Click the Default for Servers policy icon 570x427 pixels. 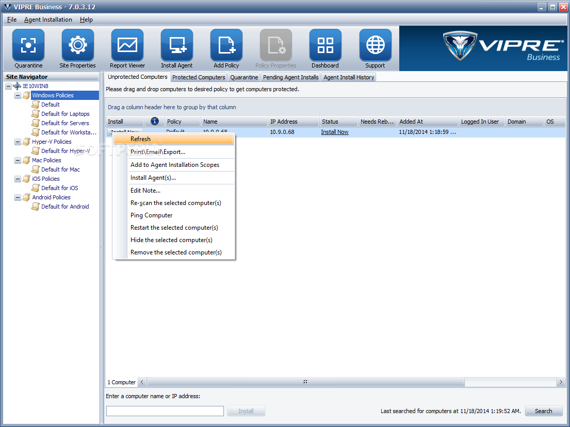click(35, 123)
